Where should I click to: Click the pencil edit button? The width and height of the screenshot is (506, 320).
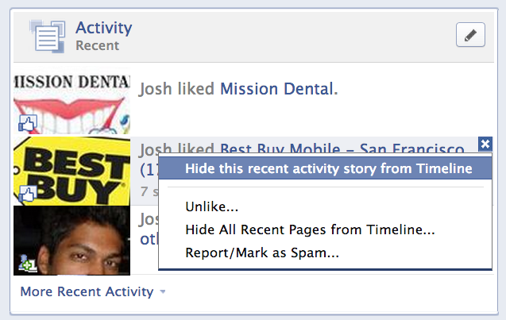(470, 36)
